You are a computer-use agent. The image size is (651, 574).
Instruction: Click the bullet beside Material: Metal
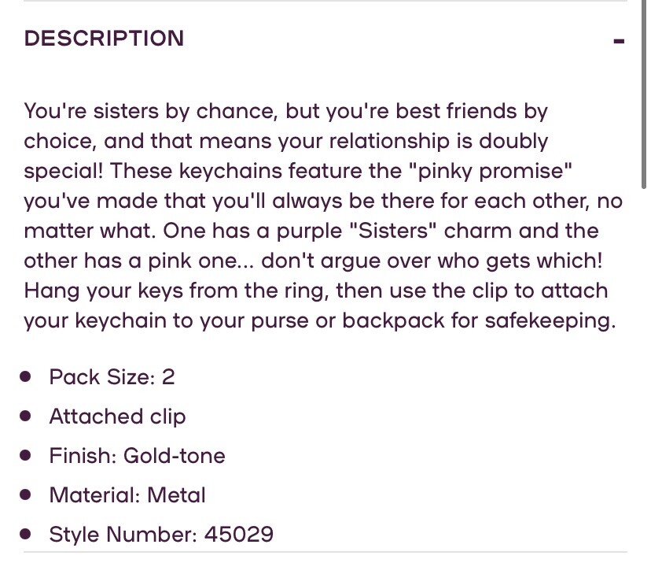pyautogui.click(x=26, y=495)
